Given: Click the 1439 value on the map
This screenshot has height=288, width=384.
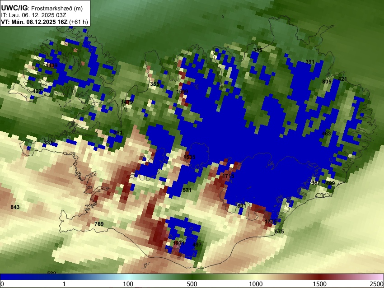Looking at the screenshot, I should [52, 65].
